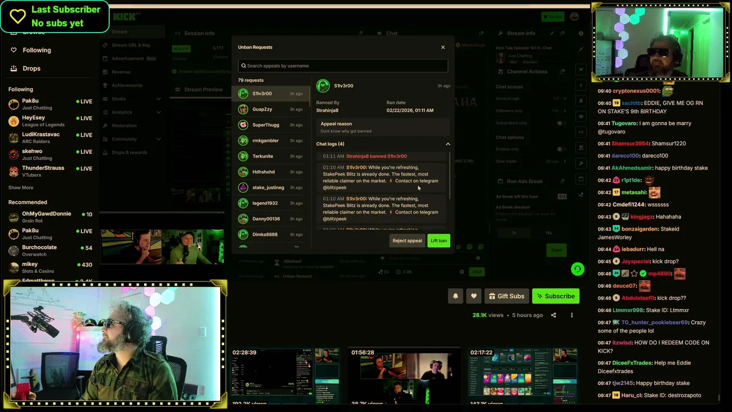This screenshot has height=412, width=732.
Task: Lift the ban for S1lv3r00
Action: (439, 241)
